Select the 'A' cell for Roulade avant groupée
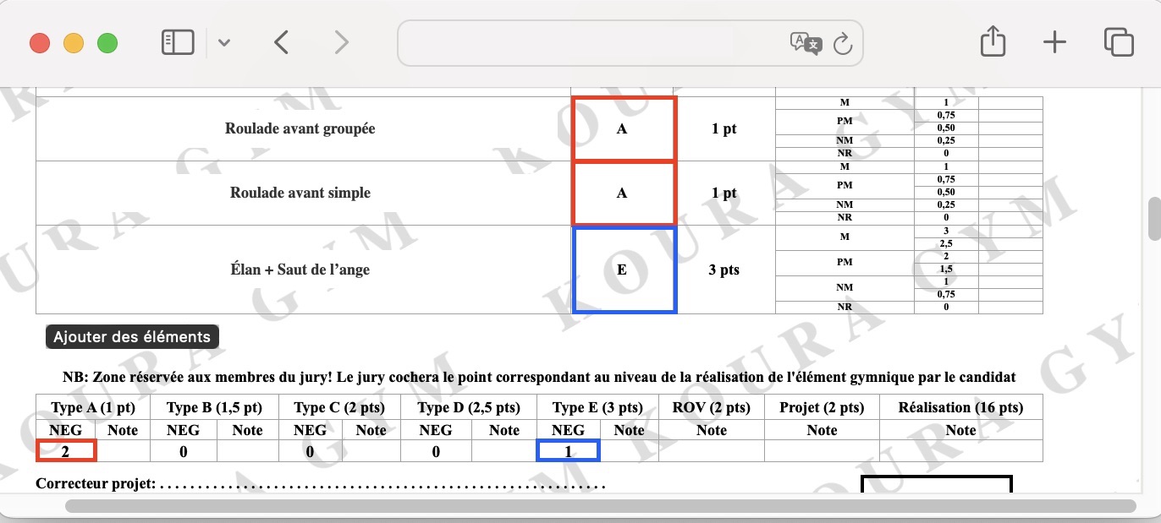Image resolution: width=1161 pixels, height=523 pixels. pos(624,129)
